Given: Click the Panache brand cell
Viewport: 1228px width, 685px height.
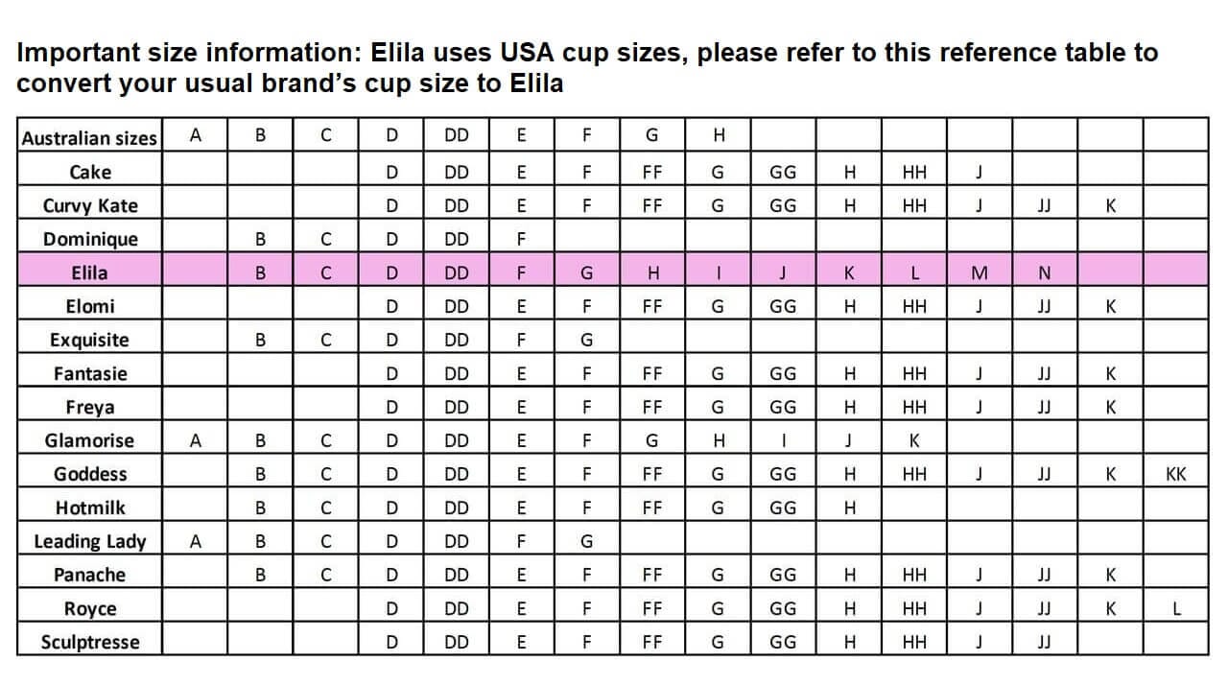Looking at the screenshot, I should (89, 575).
